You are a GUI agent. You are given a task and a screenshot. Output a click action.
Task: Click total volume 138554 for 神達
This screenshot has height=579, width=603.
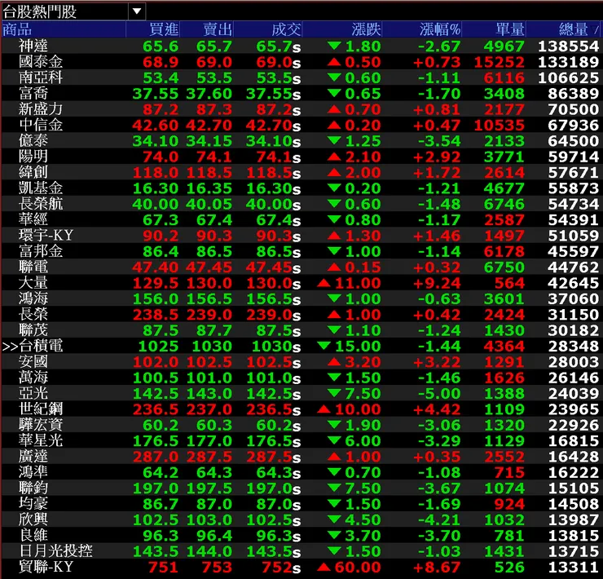click(569, 46)
